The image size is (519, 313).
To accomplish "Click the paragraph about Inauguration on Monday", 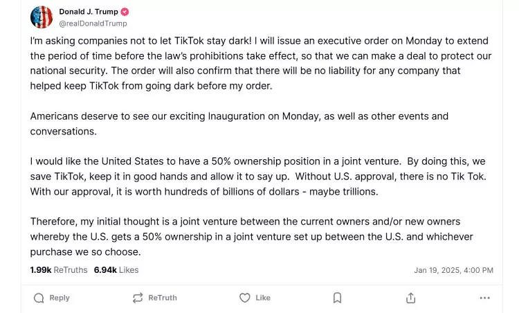I will 239,124.
